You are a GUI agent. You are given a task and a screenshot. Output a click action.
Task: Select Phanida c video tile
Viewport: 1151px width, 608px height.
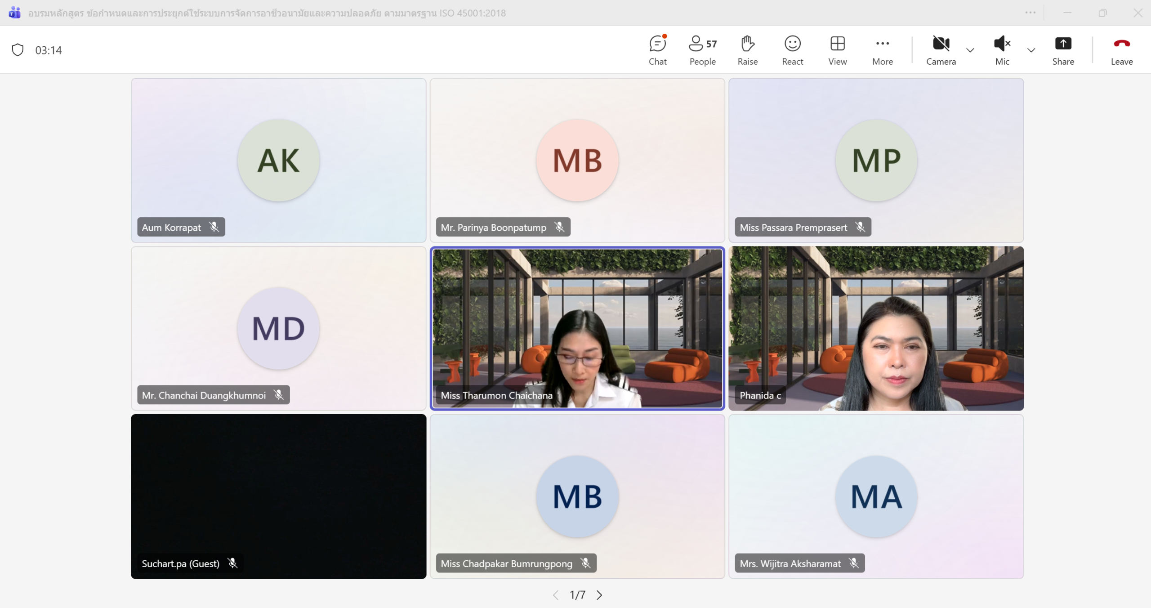point(876,328)
